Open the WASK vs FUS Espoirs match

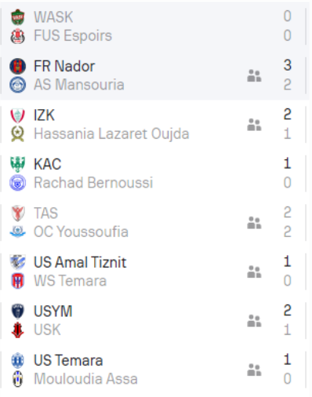(154, 27)
